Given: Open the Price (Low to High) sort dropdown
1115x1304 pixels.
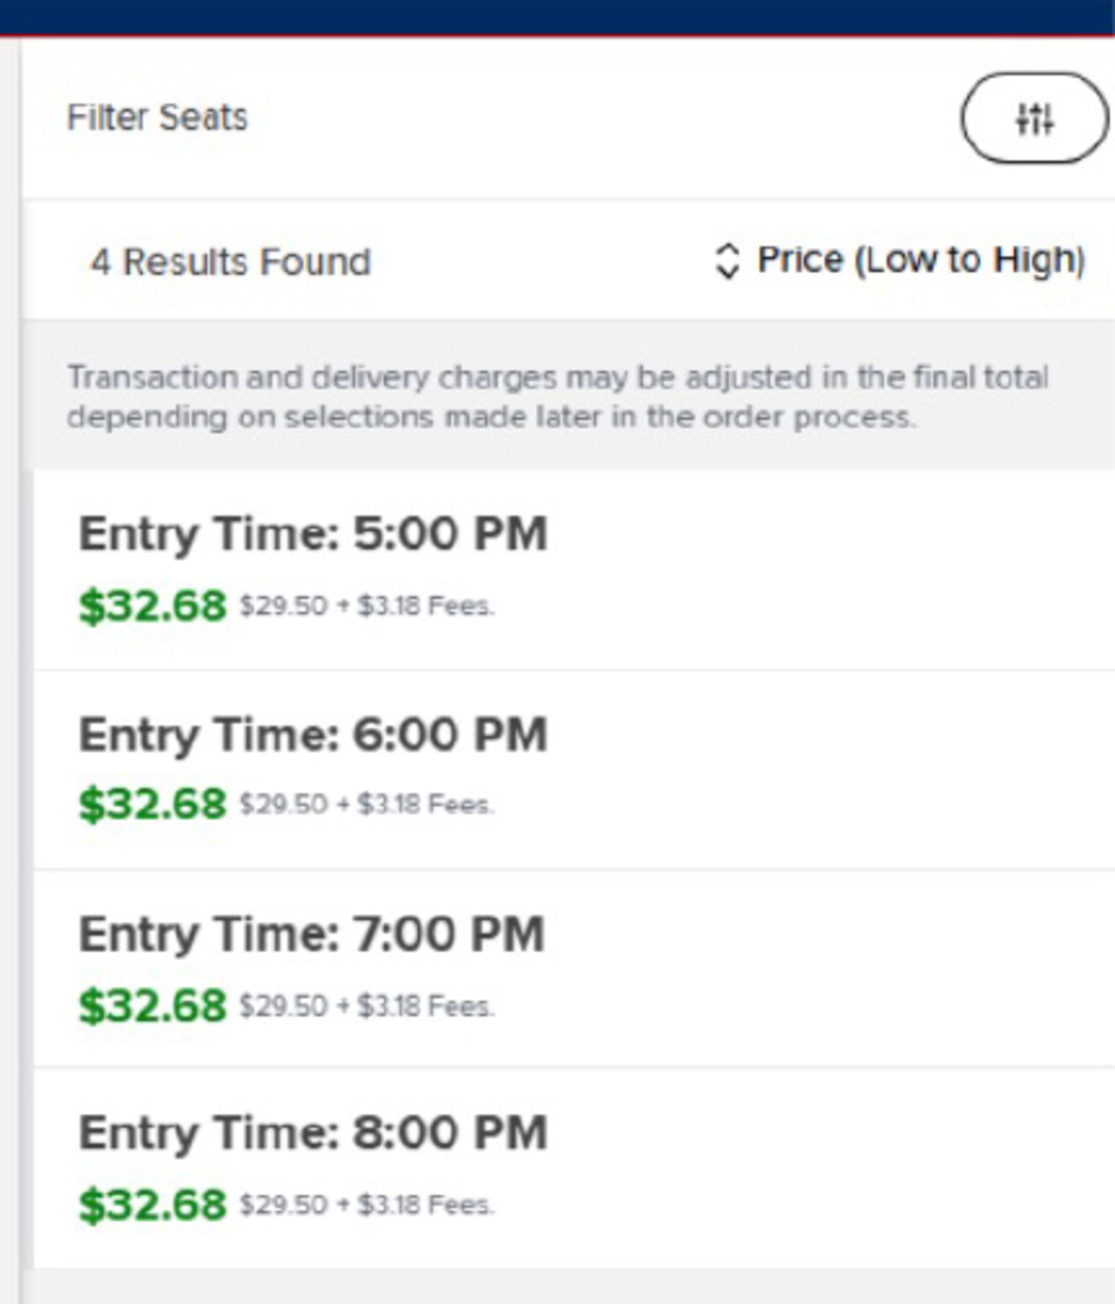Looking at the screenshot, I should point(920,260).
